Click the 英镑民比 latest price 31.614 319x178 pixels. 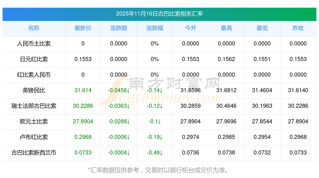(83, 90)
